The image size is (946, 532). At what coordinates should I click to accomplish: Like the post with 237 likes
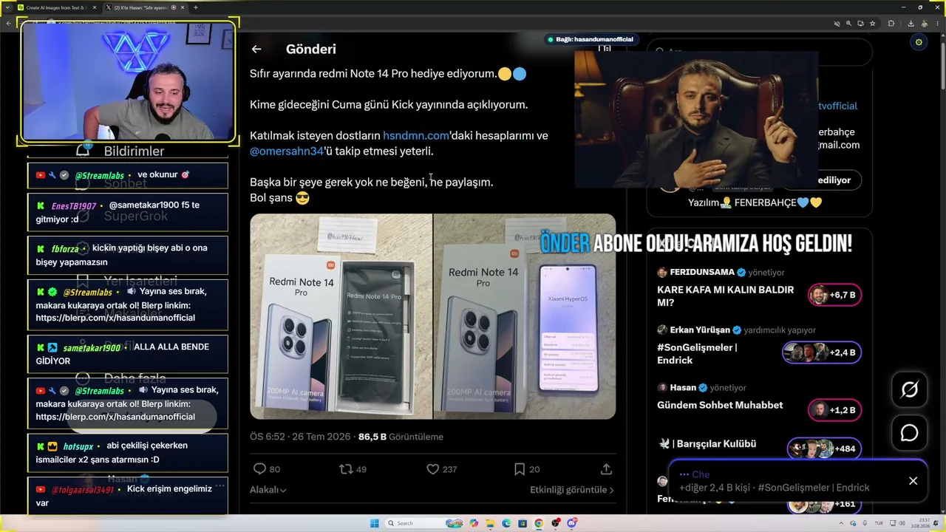pos(433,469)
